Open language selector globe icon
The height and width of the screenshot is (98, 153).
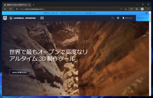click(118, 18)
